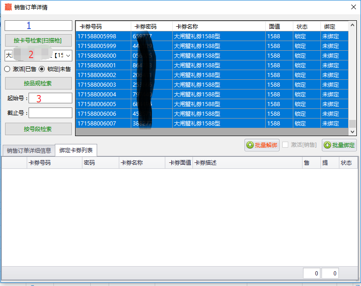Click the green arrow icon on 批量绑定
This screenshot has width=361, height=286.
(327, 145)
